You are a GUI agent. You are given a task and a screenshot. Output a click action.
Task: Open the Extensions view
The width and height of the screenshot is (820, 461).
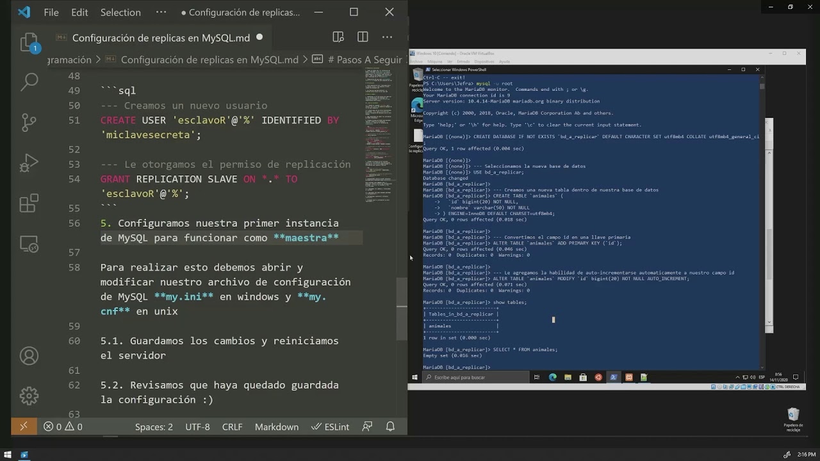pos(29,204)
